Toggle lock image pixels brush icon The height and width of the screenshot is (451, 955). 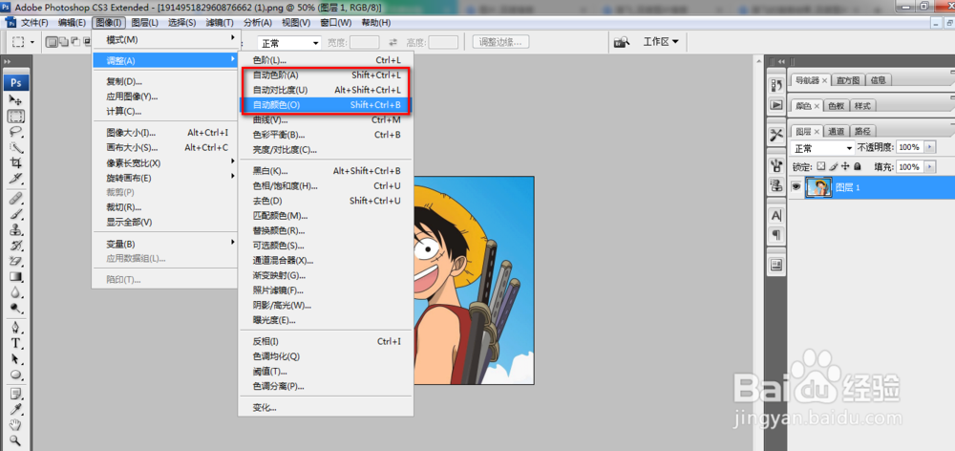pyautogui.click(x=833, y=166)
